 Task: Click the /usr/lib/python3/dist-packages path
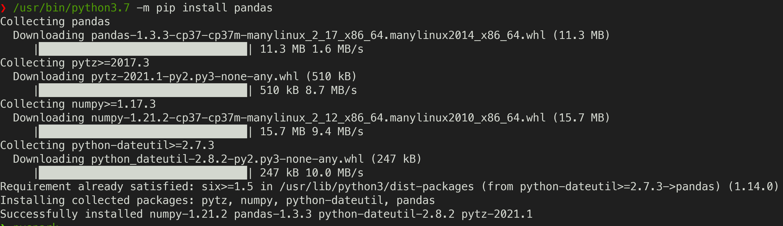point(377,187)
